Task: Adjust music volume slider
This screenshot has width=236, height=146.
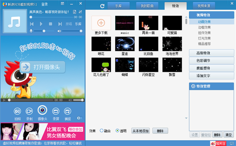Action: pyautogui.click(x=72, y=31)
